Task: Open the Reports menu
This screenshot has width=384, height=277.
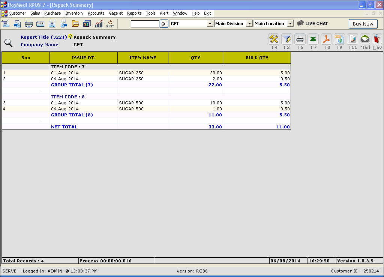Action: [x=134, y=13]
